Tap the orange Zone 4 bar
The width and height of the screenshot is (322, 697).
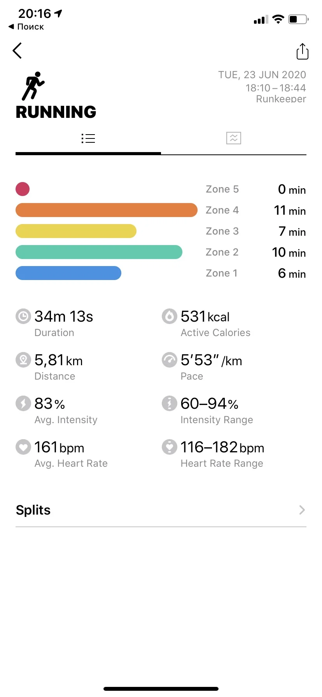click(x=106, y=210)
